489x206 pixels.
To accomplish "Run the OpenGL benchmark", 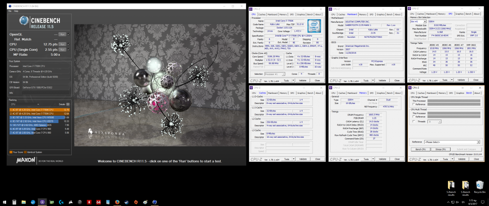I will coord(62,34).
